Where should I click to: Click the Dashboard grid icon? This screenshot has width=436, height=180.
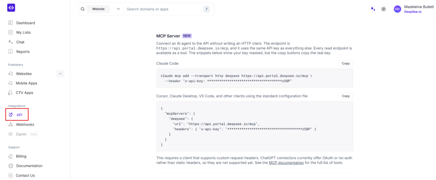[11, 23]
